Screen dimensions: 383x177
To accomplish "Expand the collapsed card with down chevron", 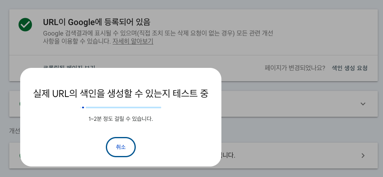I will tap(363, 104).
